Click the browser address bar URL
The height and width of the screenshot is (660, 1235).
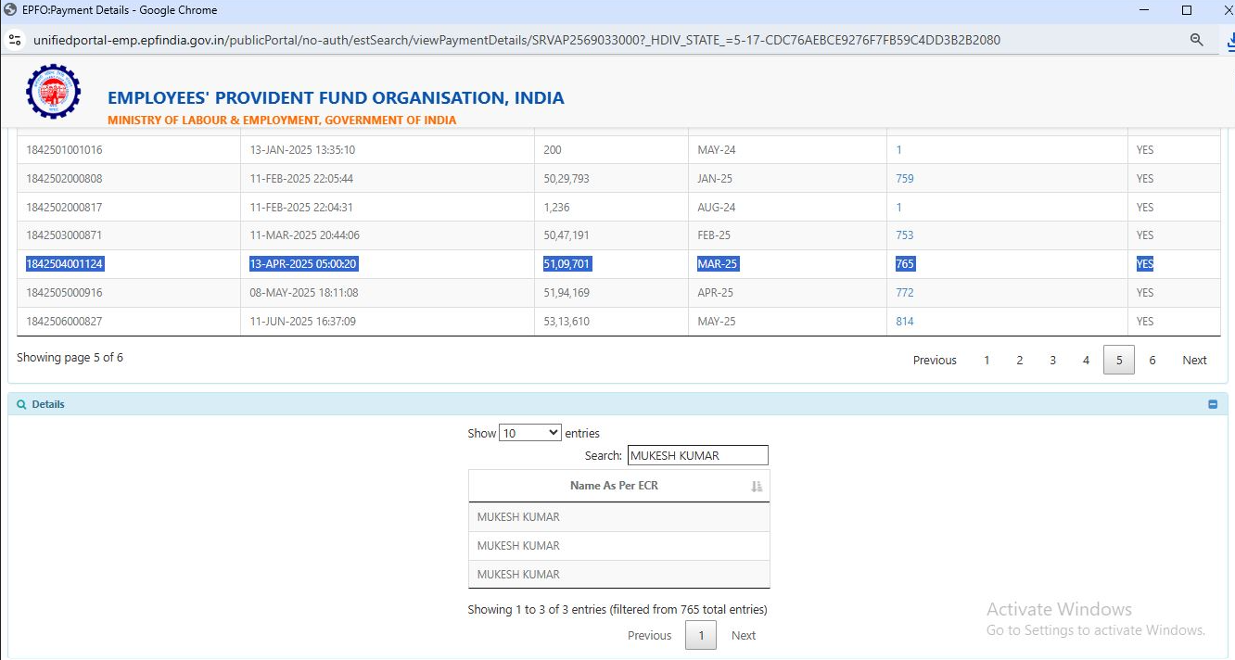pos(516,40)
